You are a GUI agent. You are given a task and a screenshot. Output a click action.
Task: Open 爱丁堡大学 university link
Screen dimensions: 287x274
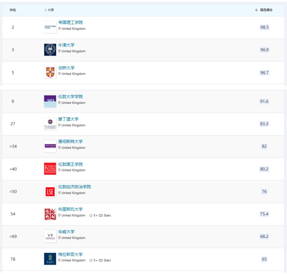click(68, 119)
